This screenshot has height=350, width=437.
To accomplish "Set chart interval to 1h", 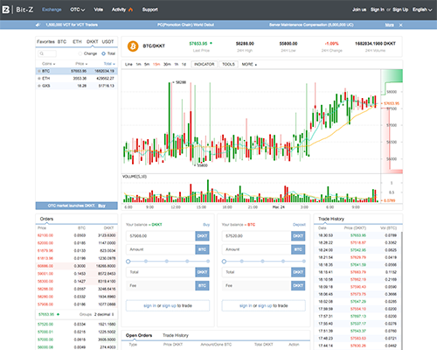I will [x=177, y=64].
